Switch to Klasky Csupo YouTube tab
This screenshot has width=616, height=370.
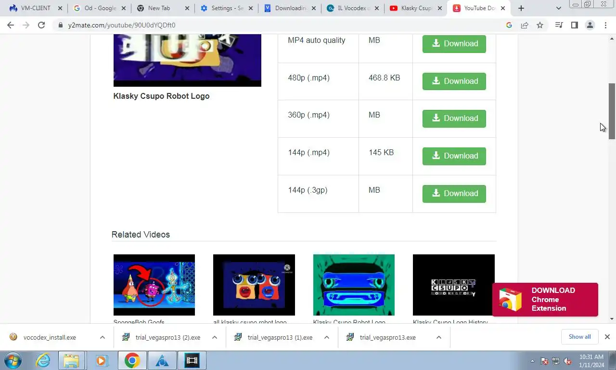(415, 8)
